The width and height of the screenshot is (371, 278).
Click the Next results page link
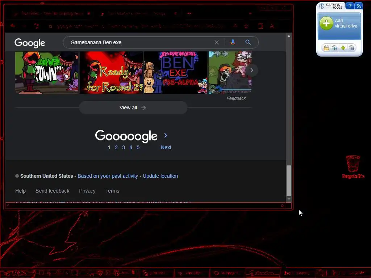(x=166, y=147)
